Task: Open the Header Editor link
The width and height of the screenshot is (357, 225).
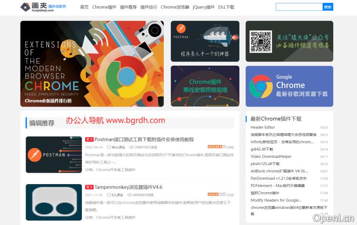Action: [x=263, y=127]
